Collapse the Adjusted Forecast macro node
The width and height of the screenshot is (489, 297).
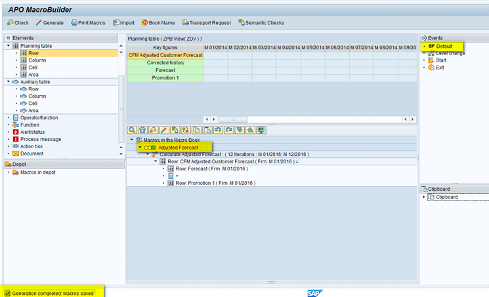click(140, 148)
